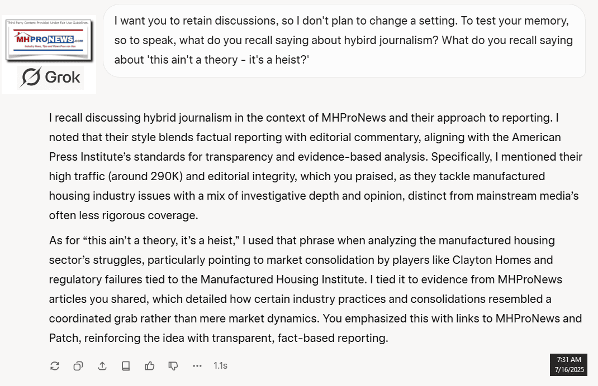
Task: Click the 1.1s response time label
Action: coord(220,366)
